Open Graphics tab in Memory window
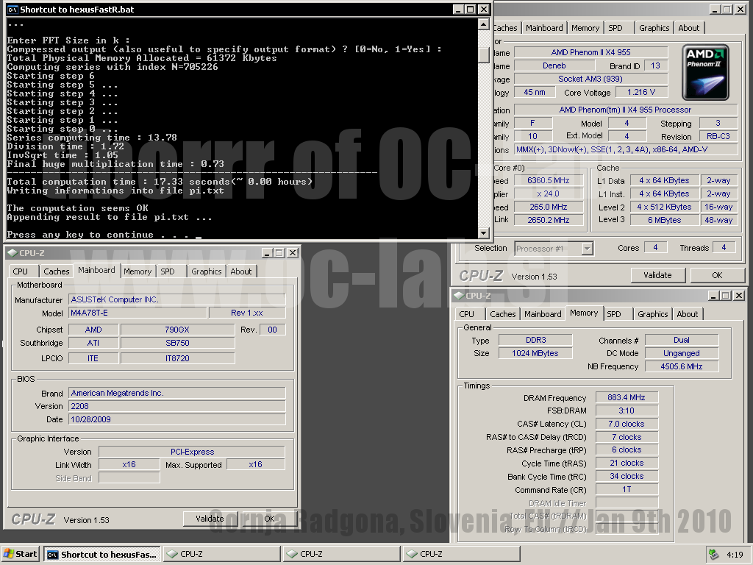753x565 pixels. click(653, 313)
